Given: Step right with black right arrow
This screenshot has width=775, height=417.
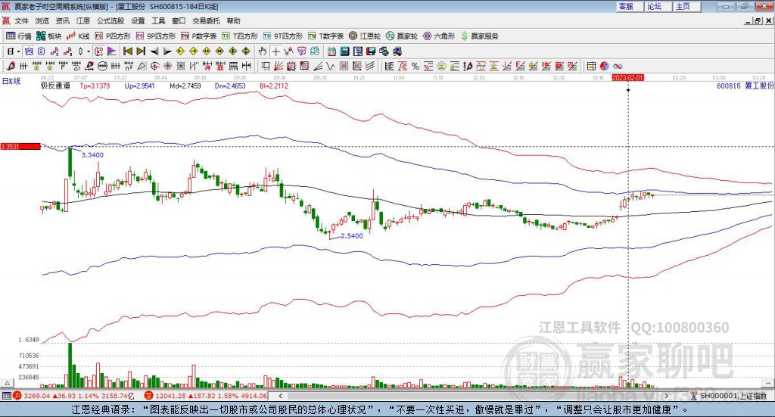Looking at the screenshot, I should coord(167,51).
